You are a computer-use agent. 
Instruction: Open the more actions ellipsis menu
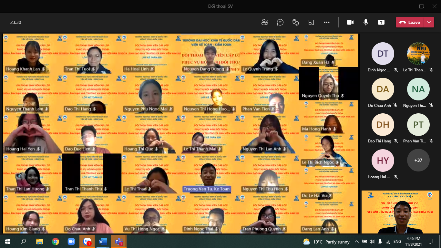click(x=326, y=22)
